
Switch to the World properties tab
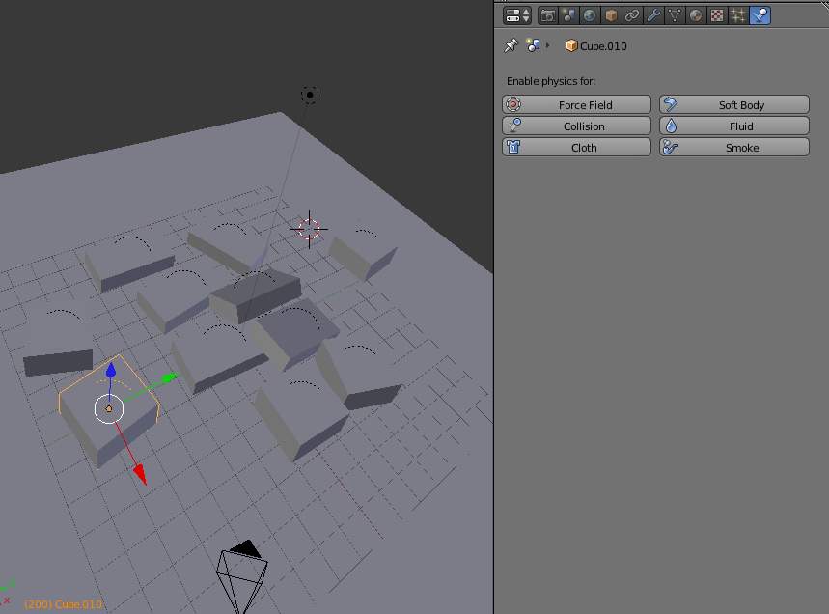[590, 15]
